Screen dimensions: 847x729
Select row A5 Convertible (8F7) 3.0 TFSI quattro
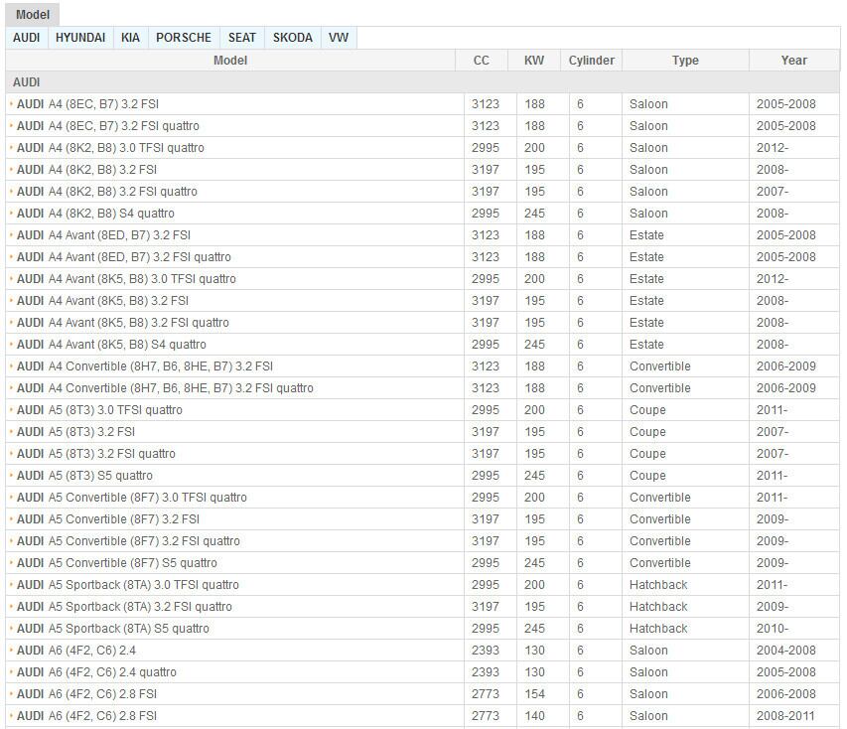pyautogui.click(x=422, y=498)
